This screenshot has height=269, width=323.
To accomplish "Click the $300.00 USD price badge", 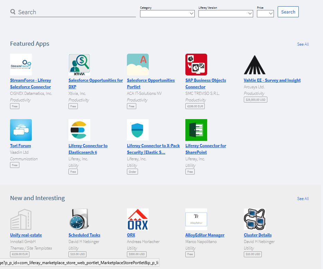I will [x=137, y=254].
